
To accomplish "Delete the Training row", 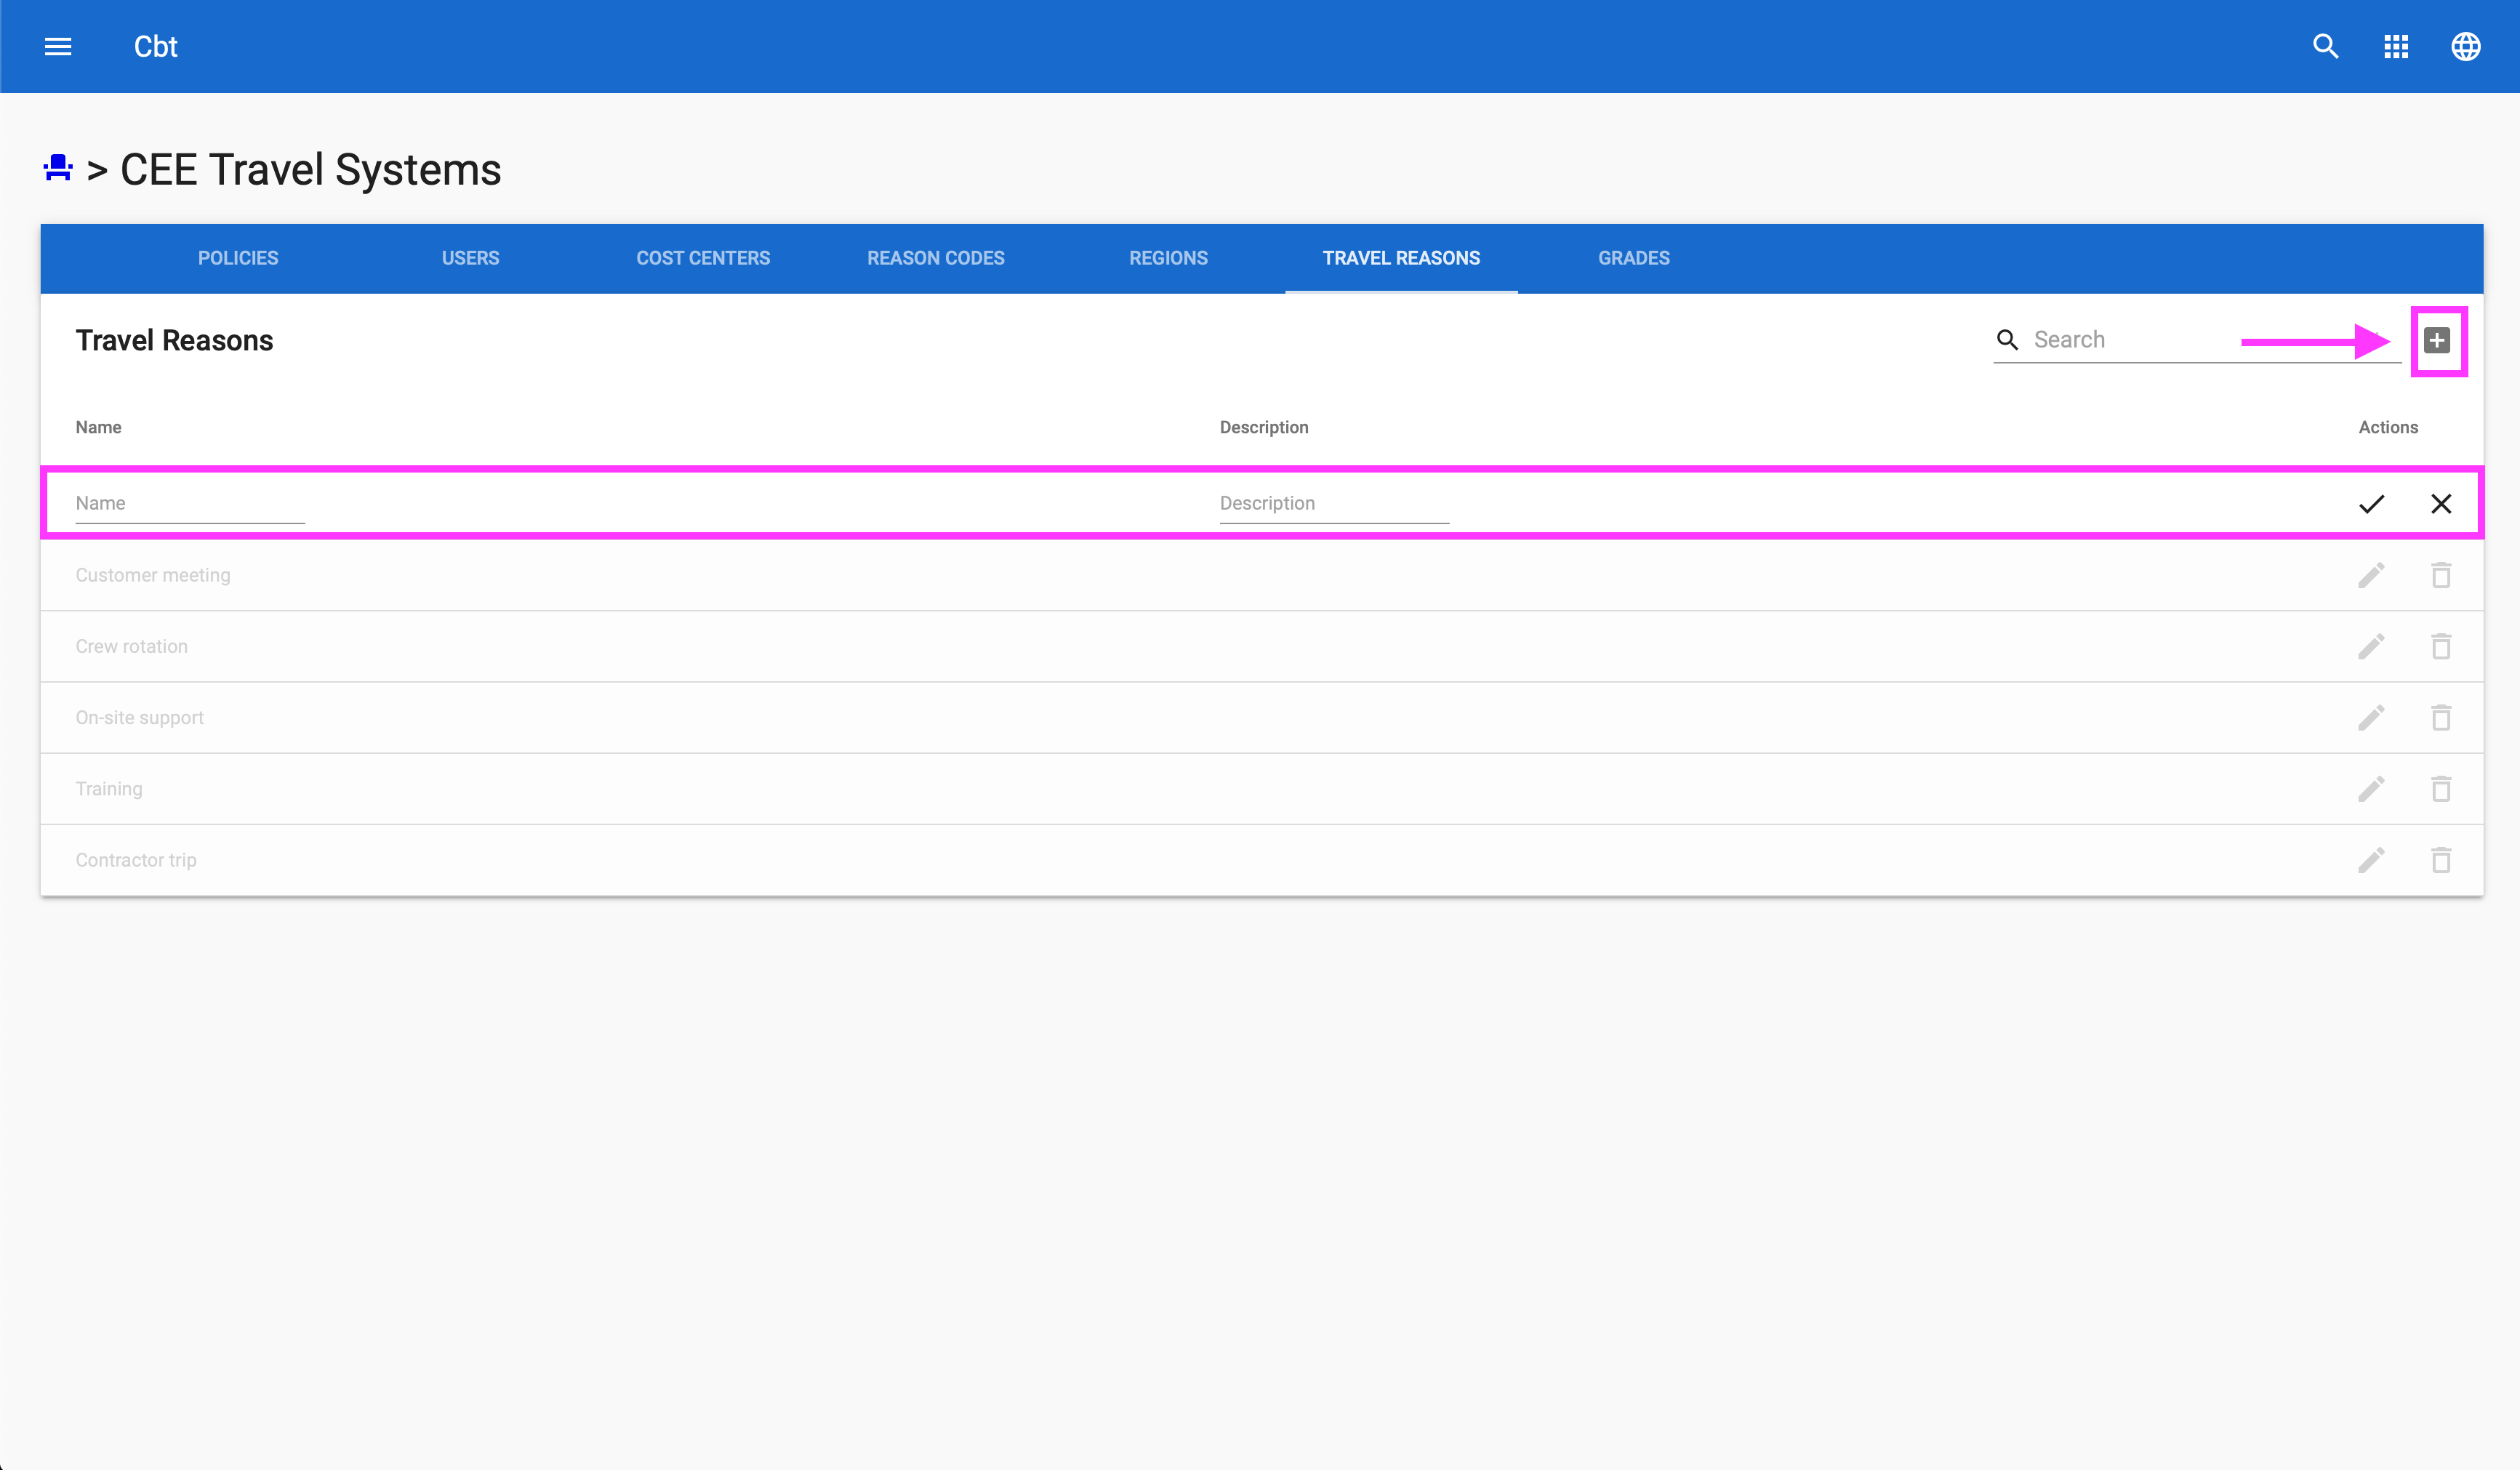I will coord(2441,789).
